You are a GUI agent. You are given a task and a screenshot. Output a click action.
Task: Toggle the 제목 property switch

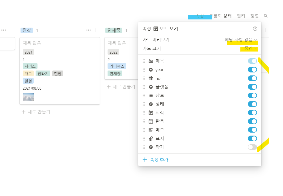(x=252, y=61)
